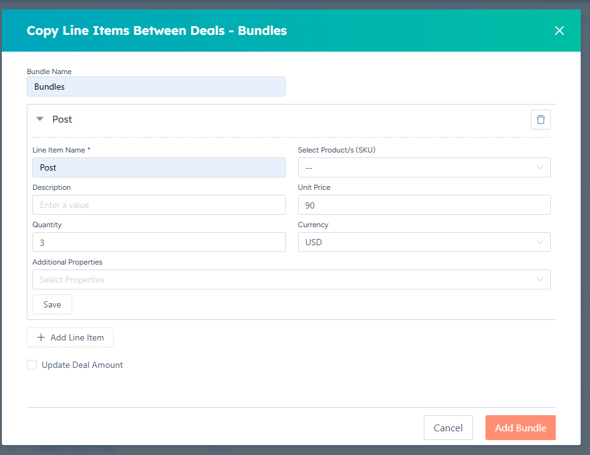This screenshot has height=455, width=590.
Task: Open the Additional Properties dropdown
Action: pyautogui.click(x=291, y=279)
